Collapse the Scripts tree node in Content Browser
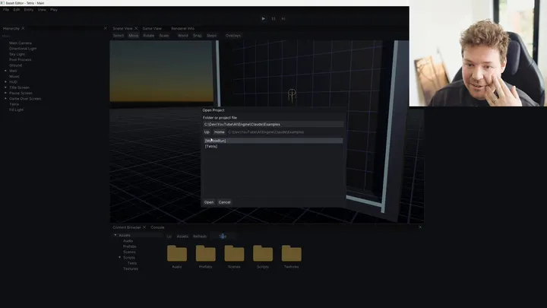547x308 pixels. [120, 257]
